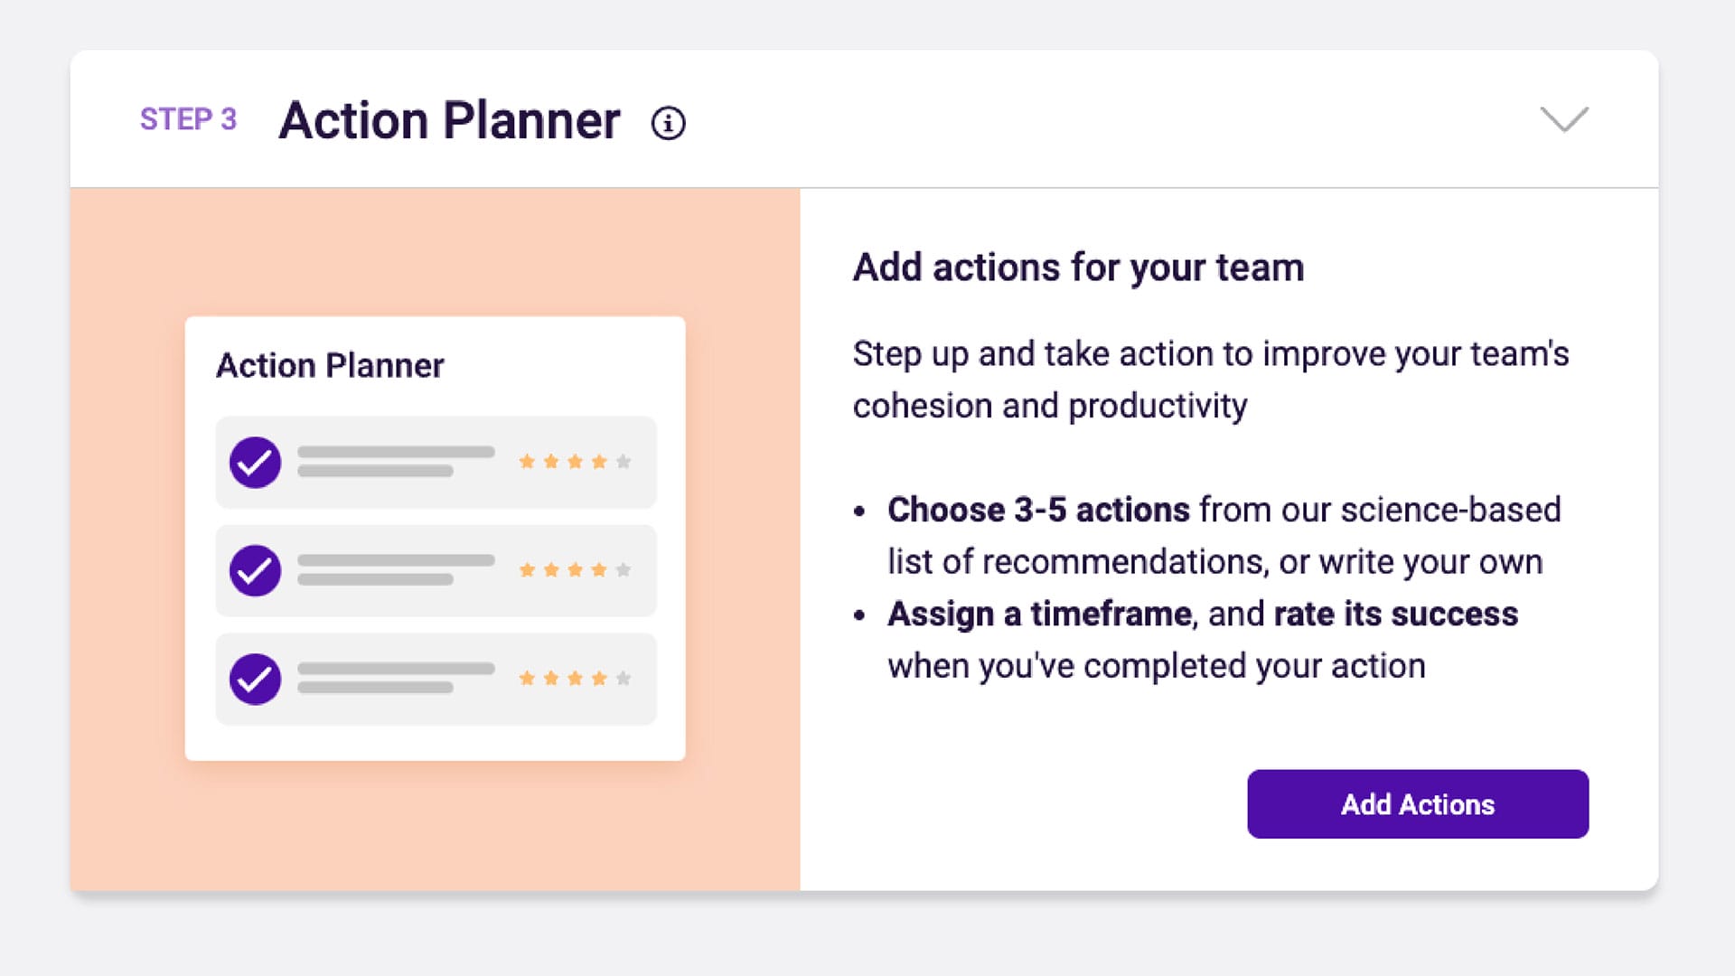
Task: Click 'Add actions for your team' heading
Action: (x=1078, y=267)
